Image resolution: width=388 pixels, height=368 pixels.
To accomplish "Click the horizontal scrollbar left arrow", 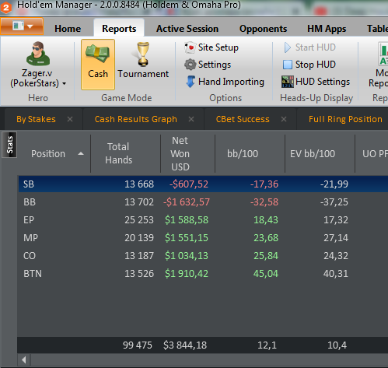I will pyautogui.click(x=24, y=359).
